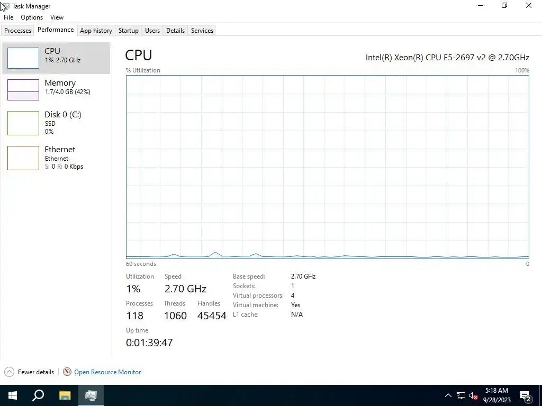Click the Task Manager title bar icon

5,6
